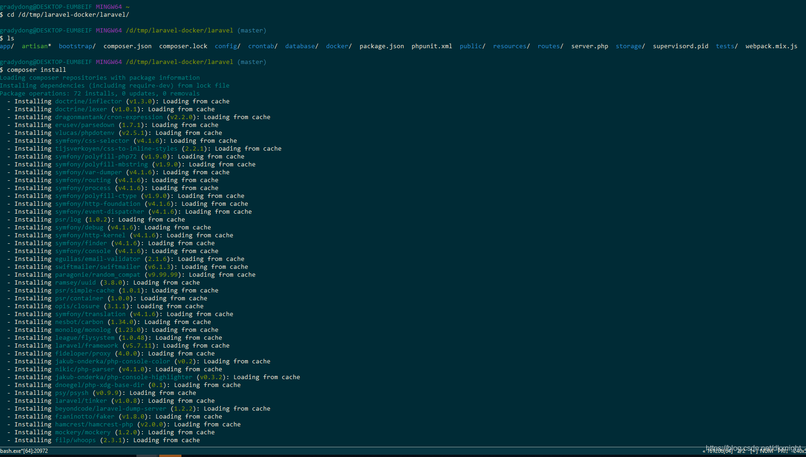Click the 'egulias/email-validator' package name
Viewport: 806px width, 457px height.
98,259
